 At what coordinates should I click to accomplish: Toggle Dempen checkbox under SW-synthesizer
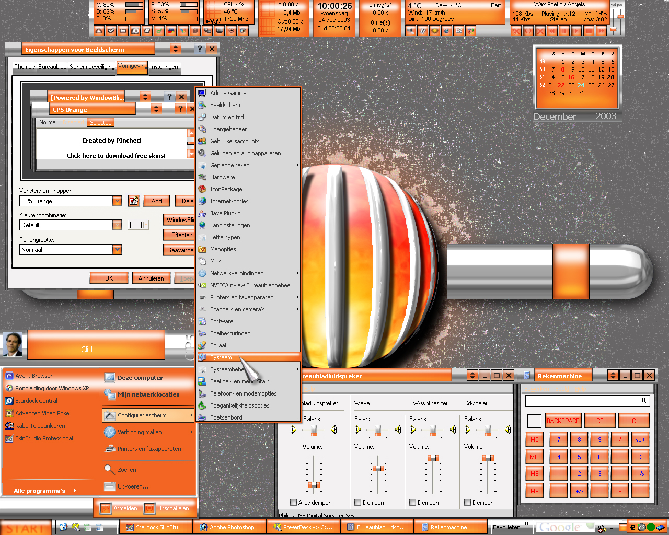(x=412, y=503)
